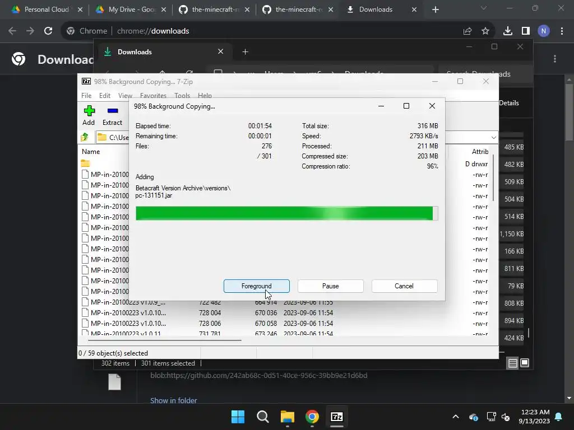The width and height of the screenshot is (574, 430).
Task: Open the clock showing 12:23 AM
Action: click(534, 417)
